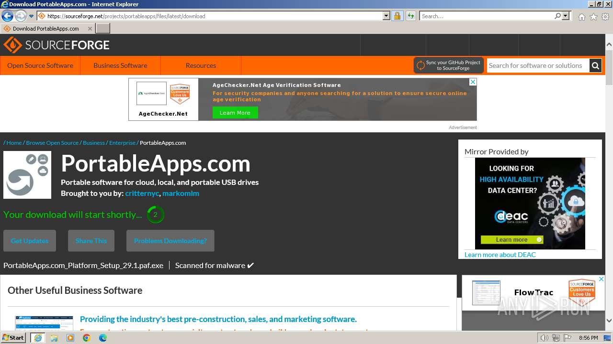Image resolution: width=613 pixels, height=344 pixels.
Task: Open the Open Source Software menu
Action: pos(40,65)
